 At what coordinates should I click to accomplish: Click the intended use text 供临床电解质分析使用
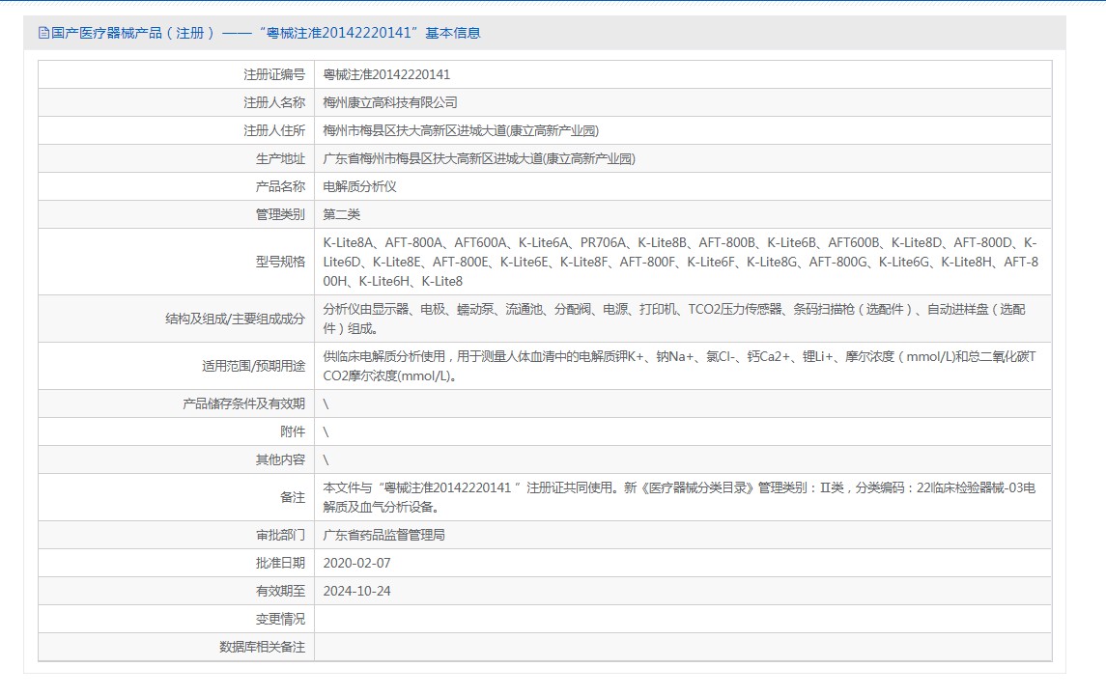click(679, 366)
